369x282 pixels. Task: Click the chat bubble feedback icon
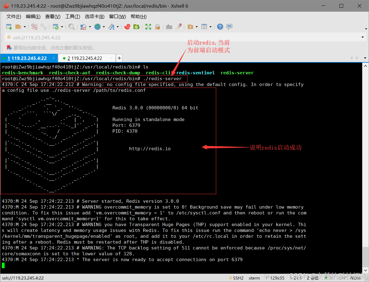(x=229, y=27)
